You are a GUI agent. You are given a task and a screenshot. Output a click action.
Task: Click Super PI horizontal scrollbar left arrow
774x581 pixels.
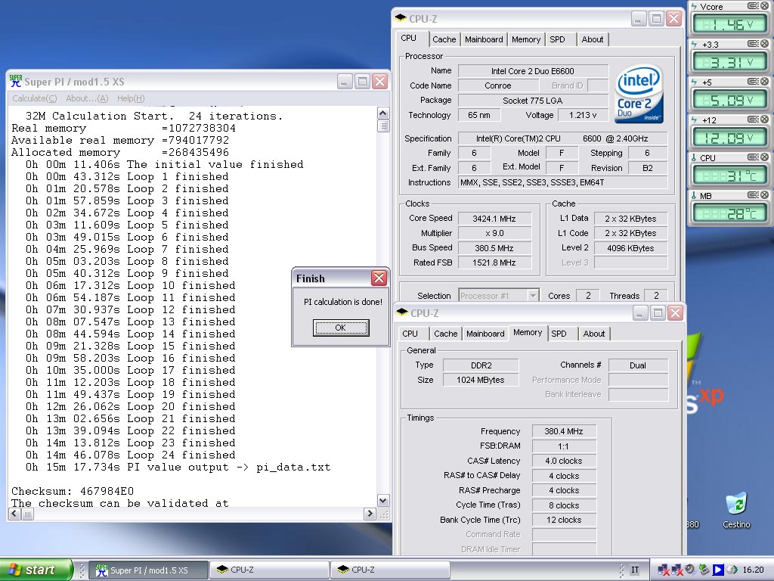click(x=14, y=514)
